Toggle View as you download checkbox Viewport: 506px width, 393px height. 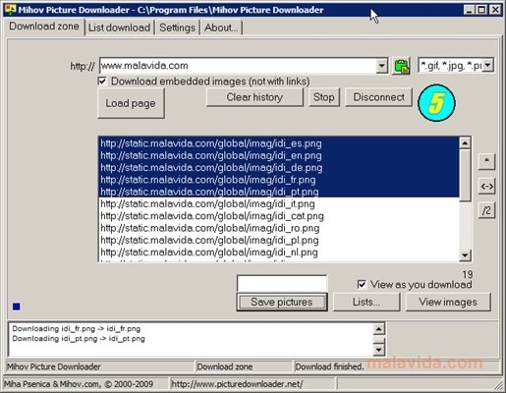[362, 284]
